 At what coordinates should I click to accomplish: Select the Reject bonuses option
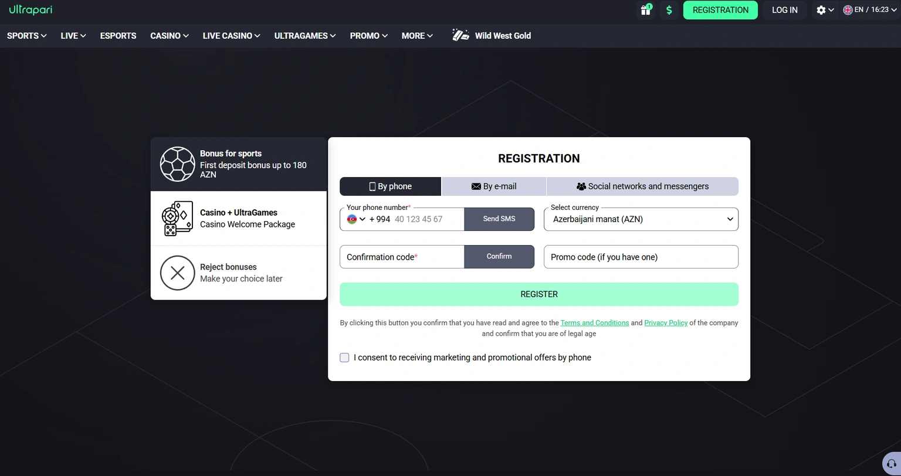tap(238, 273)
